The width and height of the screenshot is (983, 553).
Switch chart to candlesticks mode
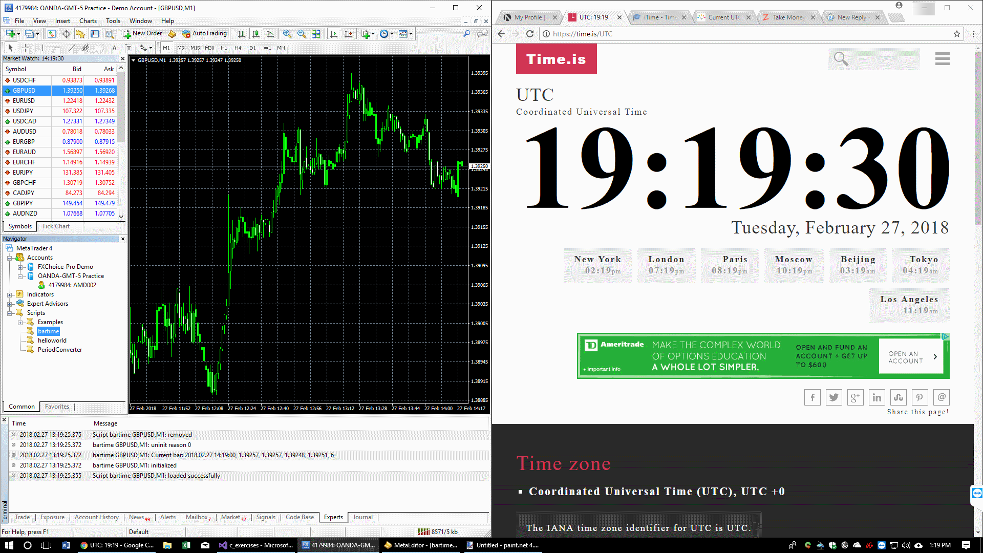point(256,34)
